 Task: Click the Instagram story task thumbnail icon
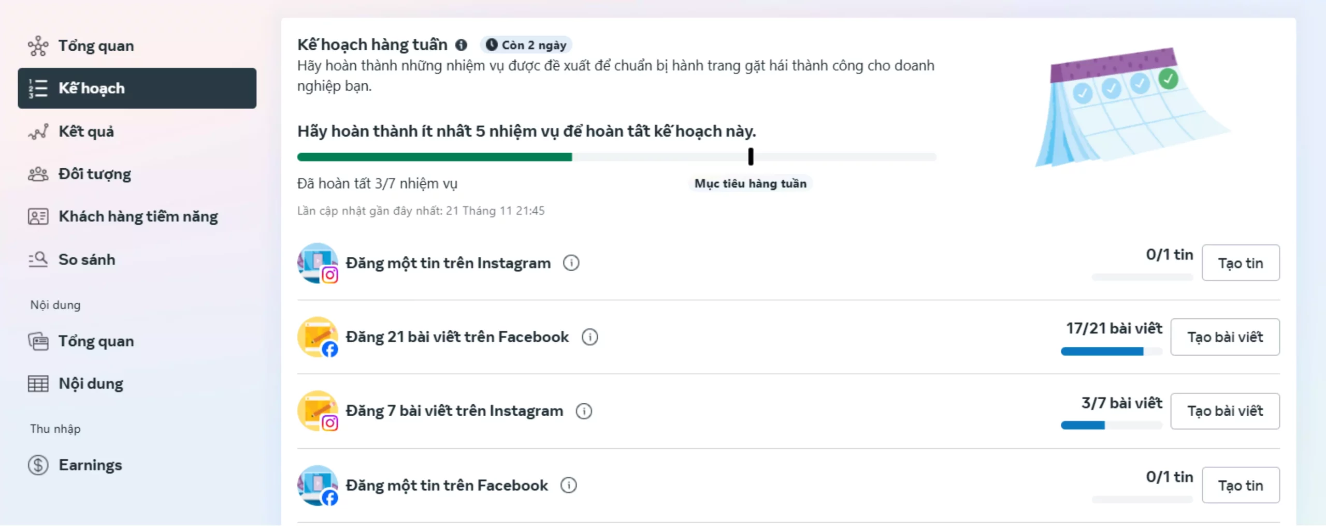[x=318, y=263]
